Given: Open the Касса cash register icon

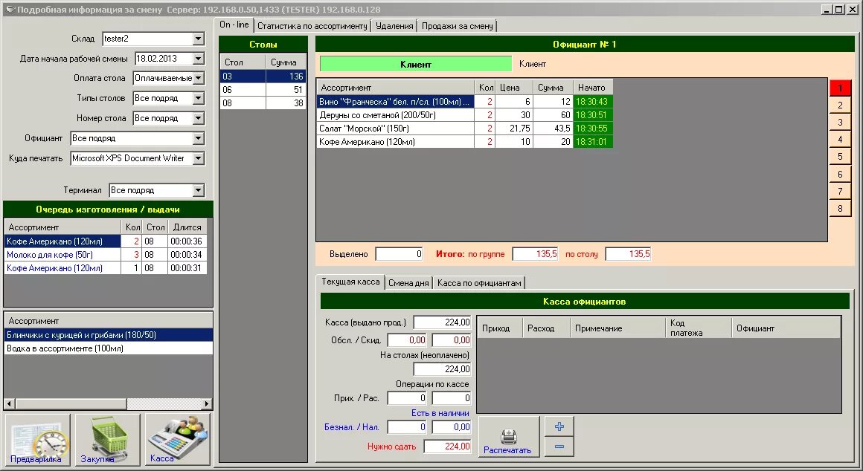Looking at the screenshot, I should [178, 440].
